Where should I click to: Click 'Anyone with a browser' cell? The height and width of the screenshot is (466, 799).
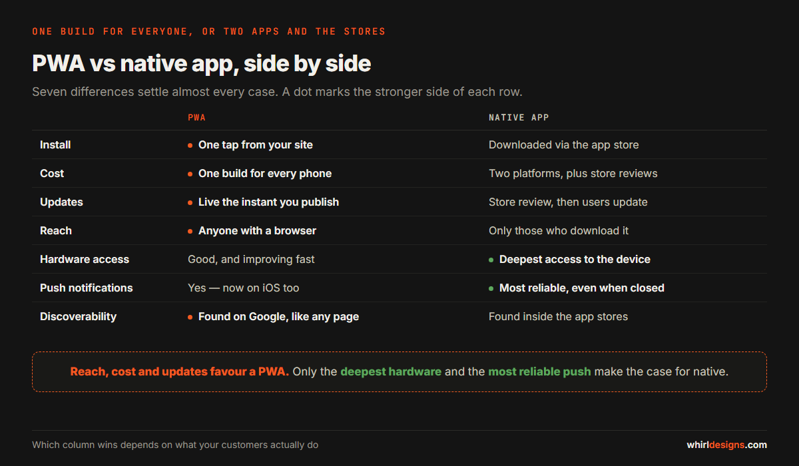click(257, 230)
